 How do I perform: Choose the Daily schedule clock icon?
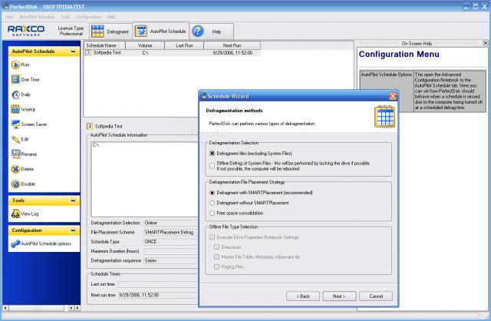pyautogui.click(x=15, y=94)
